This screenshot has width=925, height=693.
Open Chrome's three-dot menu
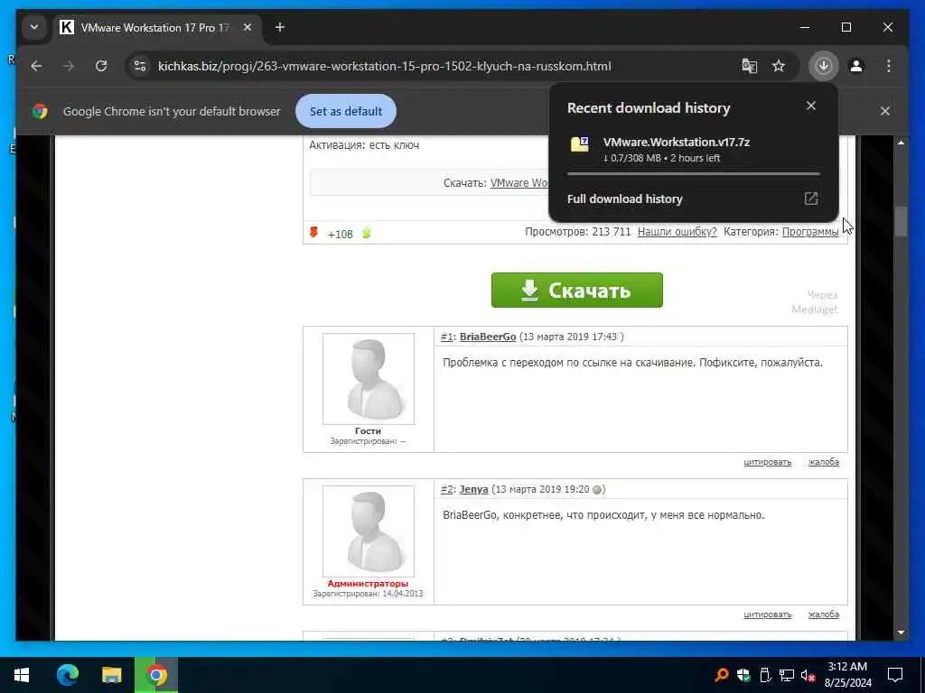tap(889, 66)
